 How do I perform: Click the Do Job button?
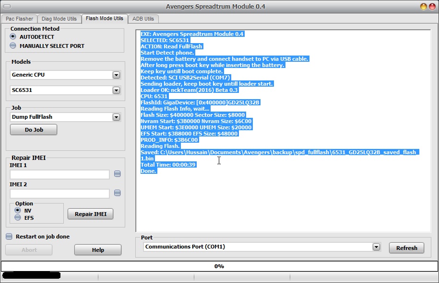34,130
